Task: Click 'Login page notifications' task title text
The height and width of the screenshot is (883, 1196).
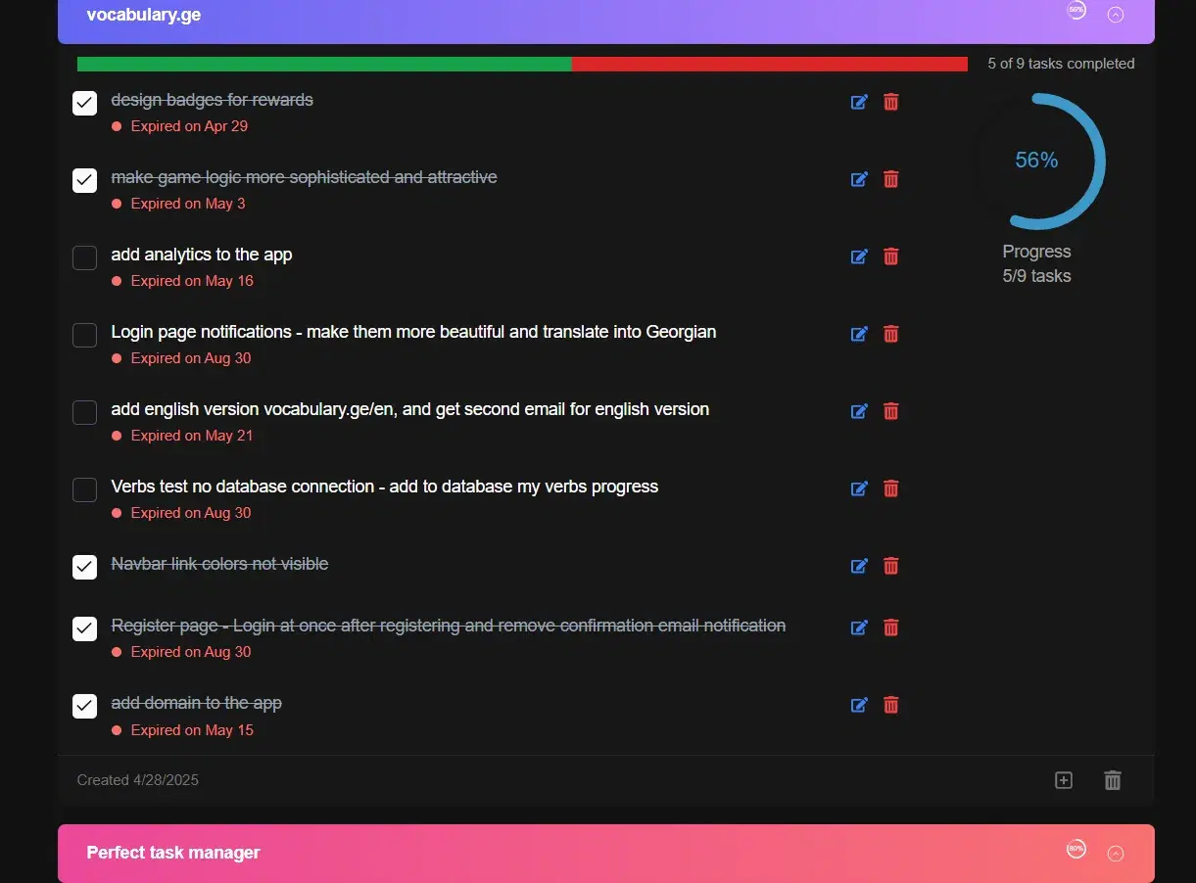Action: (x=413, y=332)
